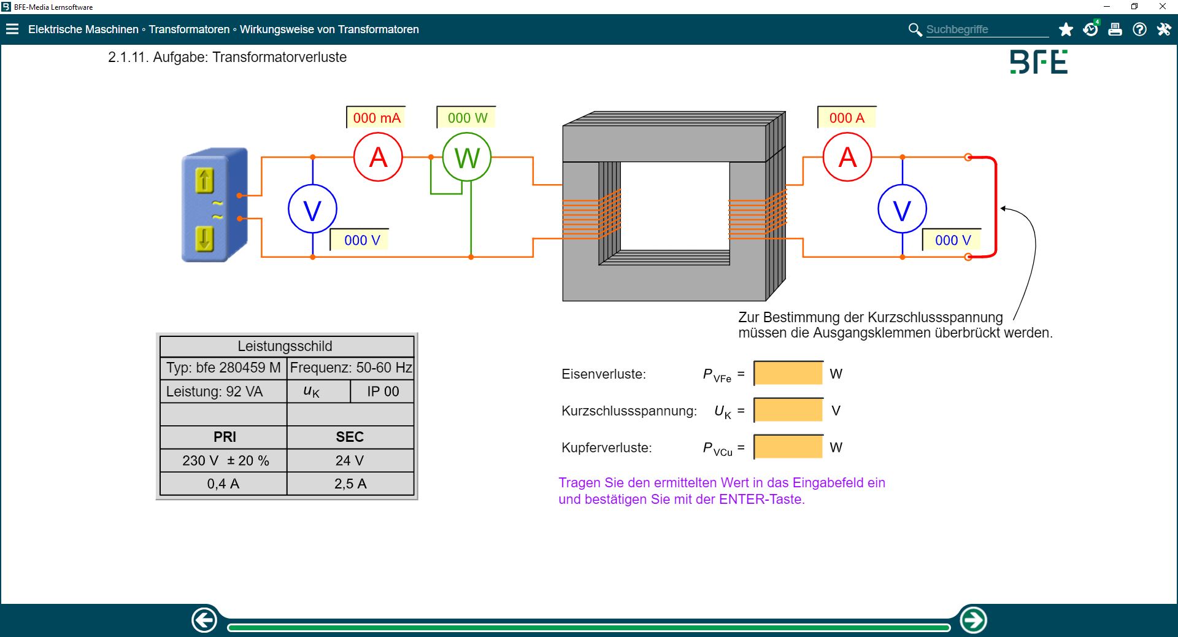Click the search magnifier icon
Viewport: 1178px width, 637px height.
point(915,29)
